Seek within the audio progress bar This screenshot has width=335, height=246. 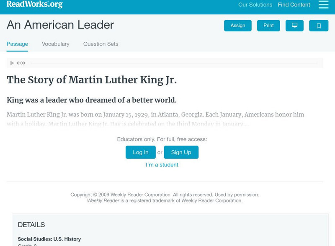point(174,63)
